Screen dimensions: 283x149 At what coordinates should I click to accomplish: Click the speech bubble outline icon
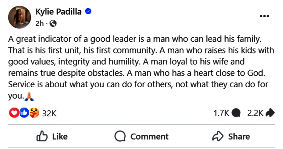(120, 136)
